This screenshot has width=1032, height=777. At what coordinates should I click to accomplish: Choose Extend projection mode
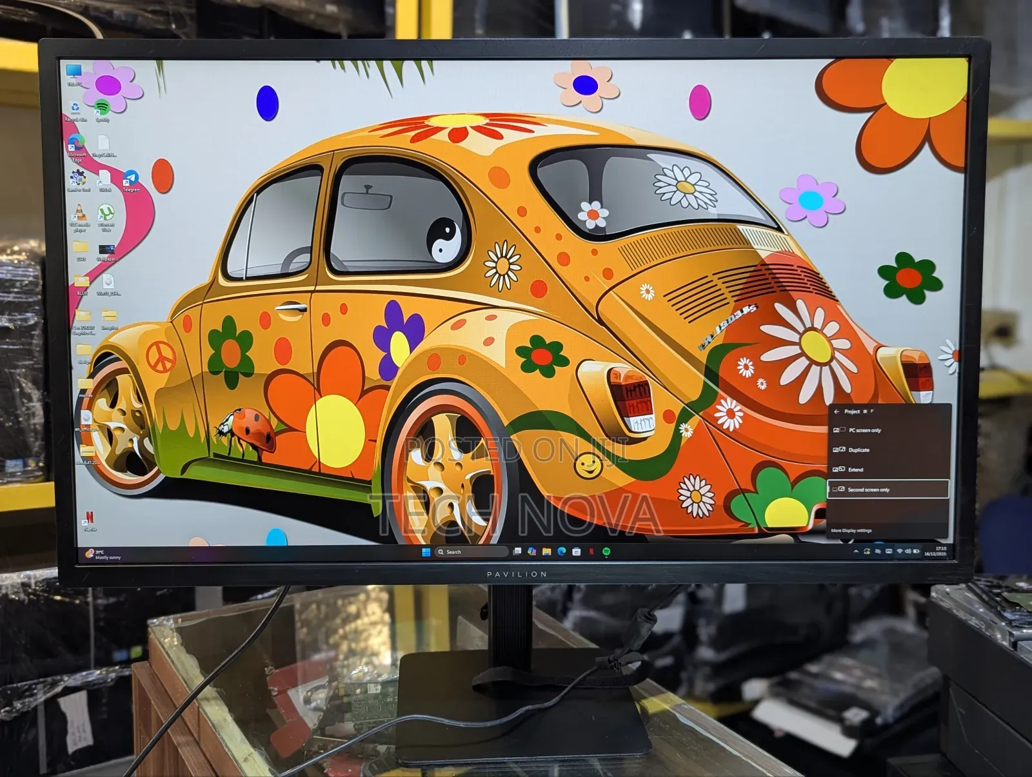pos(888,469)
